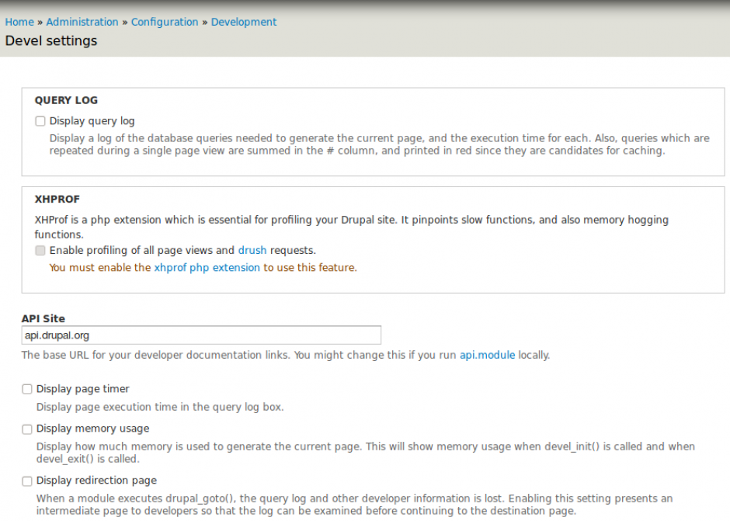Navigate to Configuration in the breadcrumb
The image size is (730, 521).
pos(165,22)
